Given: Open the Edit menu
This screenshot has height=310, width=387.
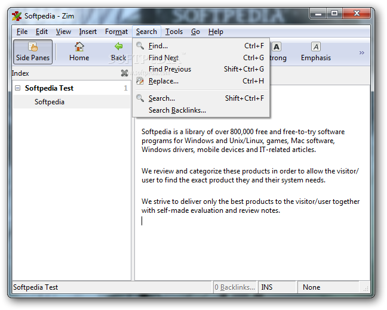Looking at the screenshot, I should click(x=42, y=32).
